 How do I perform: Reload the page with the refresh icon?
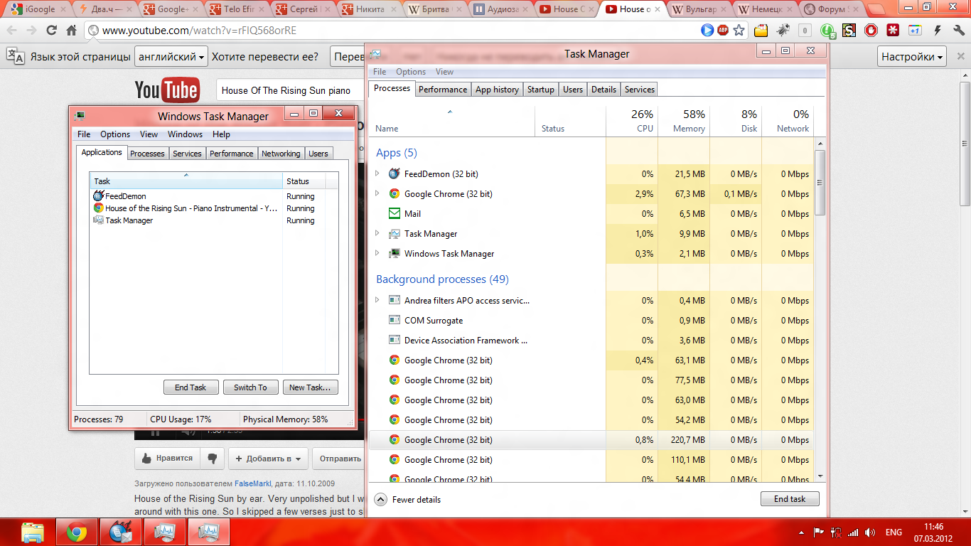point(51,31)
